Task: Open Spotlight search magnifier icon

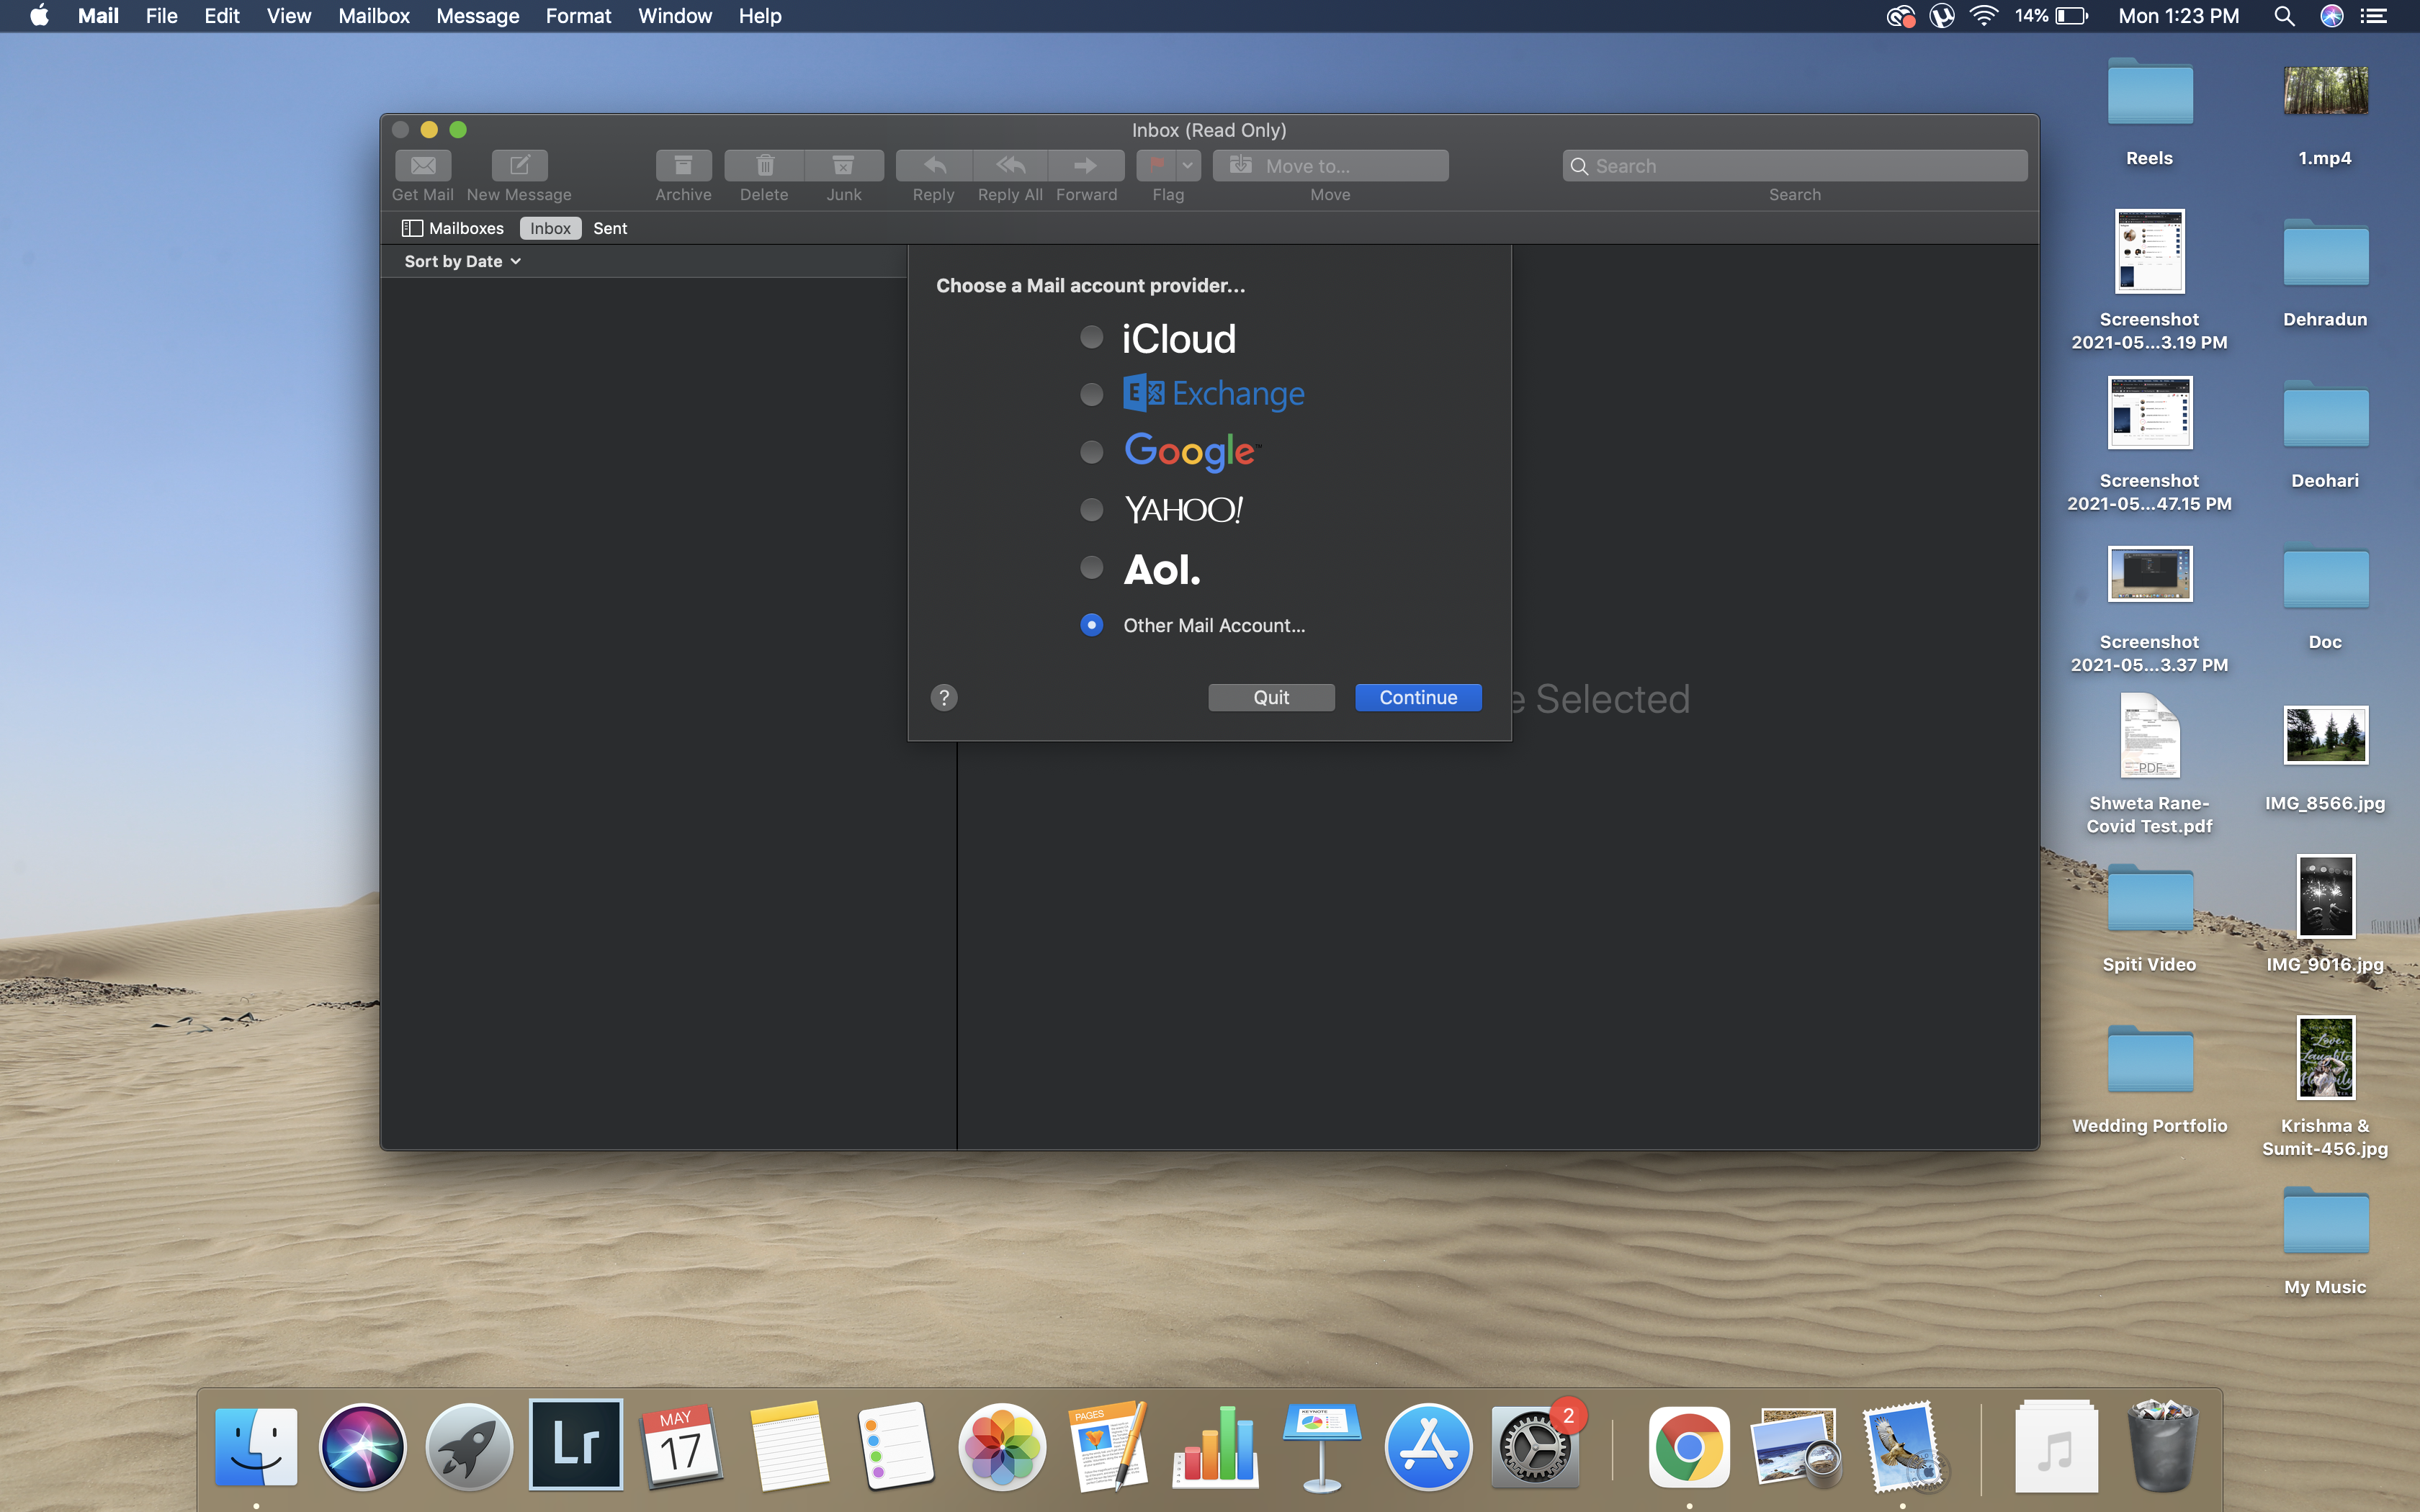Action: pyautogui.click(x=2283, y=16)
